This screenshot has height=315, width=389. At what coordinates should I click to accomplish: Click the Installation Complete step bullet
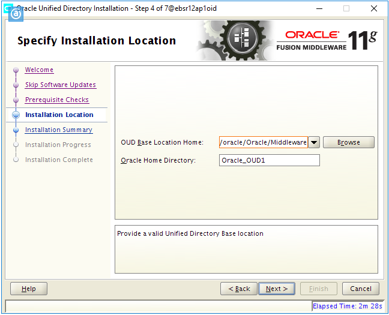[16, 160]
